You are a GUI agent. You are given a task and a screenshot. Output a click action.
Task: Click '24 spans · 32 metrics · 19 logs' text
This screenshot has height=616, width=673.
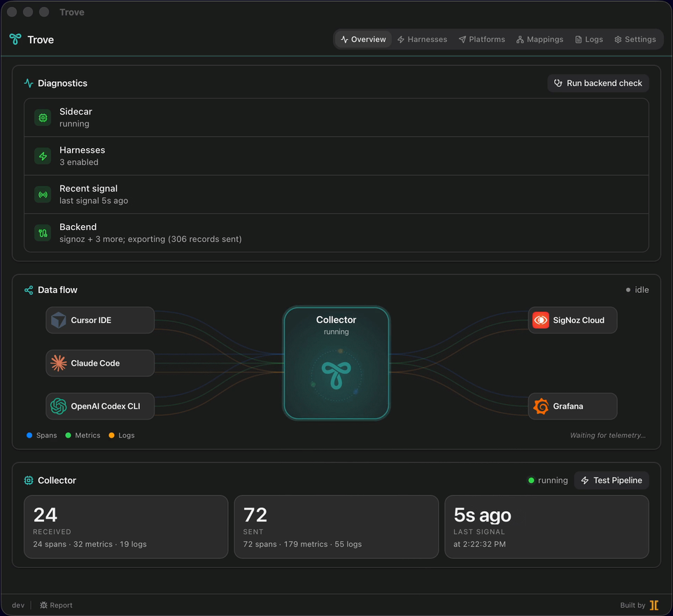(90, 544)
